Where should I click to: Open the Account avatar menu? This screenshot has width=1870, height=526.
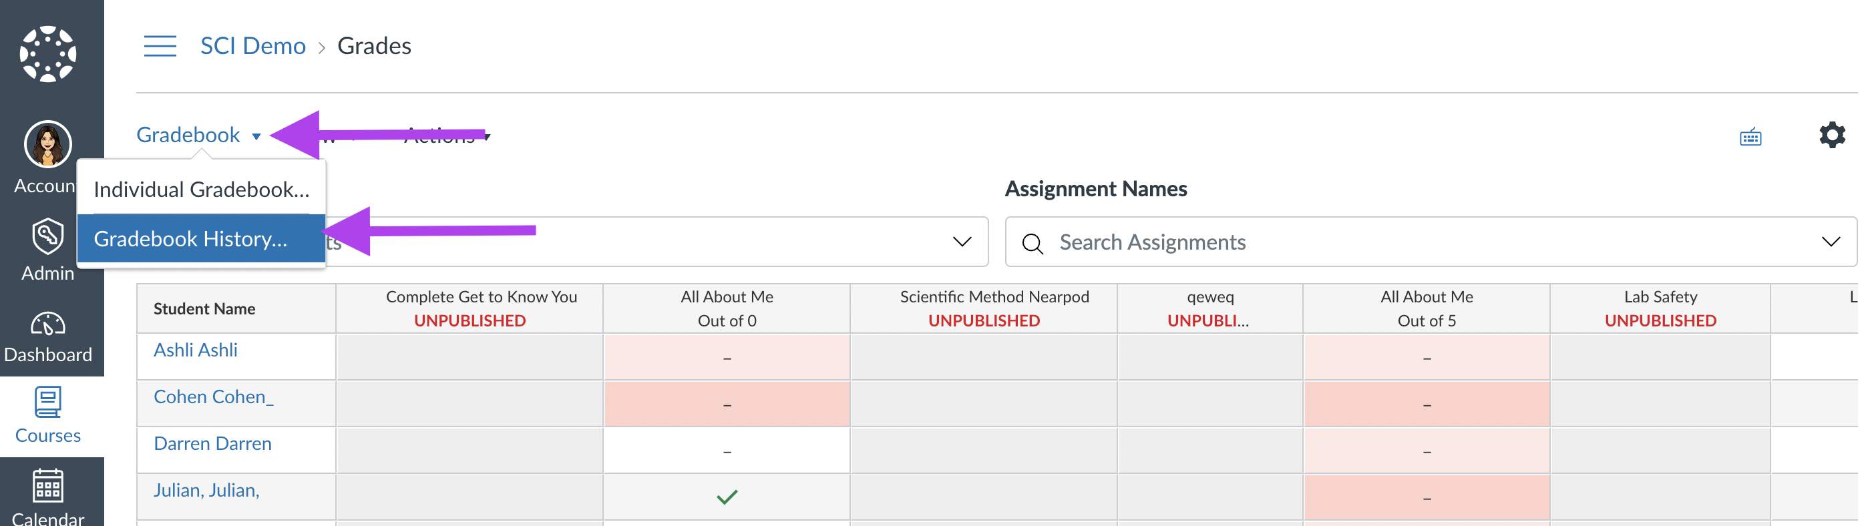click(x=48, y=144)
